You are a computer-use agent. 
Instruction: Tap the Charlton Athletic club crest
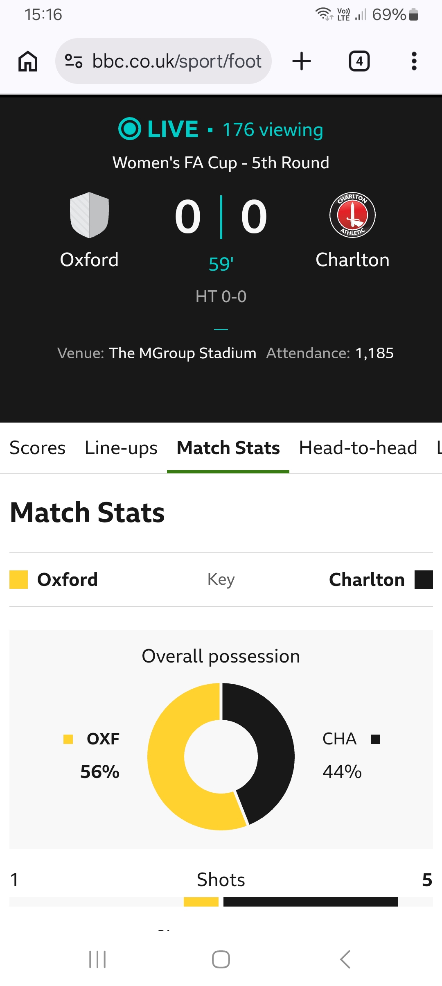(352, 215)
